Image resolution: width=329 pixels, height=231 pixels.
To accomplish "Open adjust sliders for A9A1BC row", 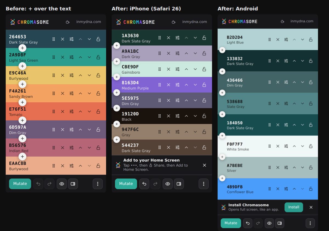I will point(178,53).
